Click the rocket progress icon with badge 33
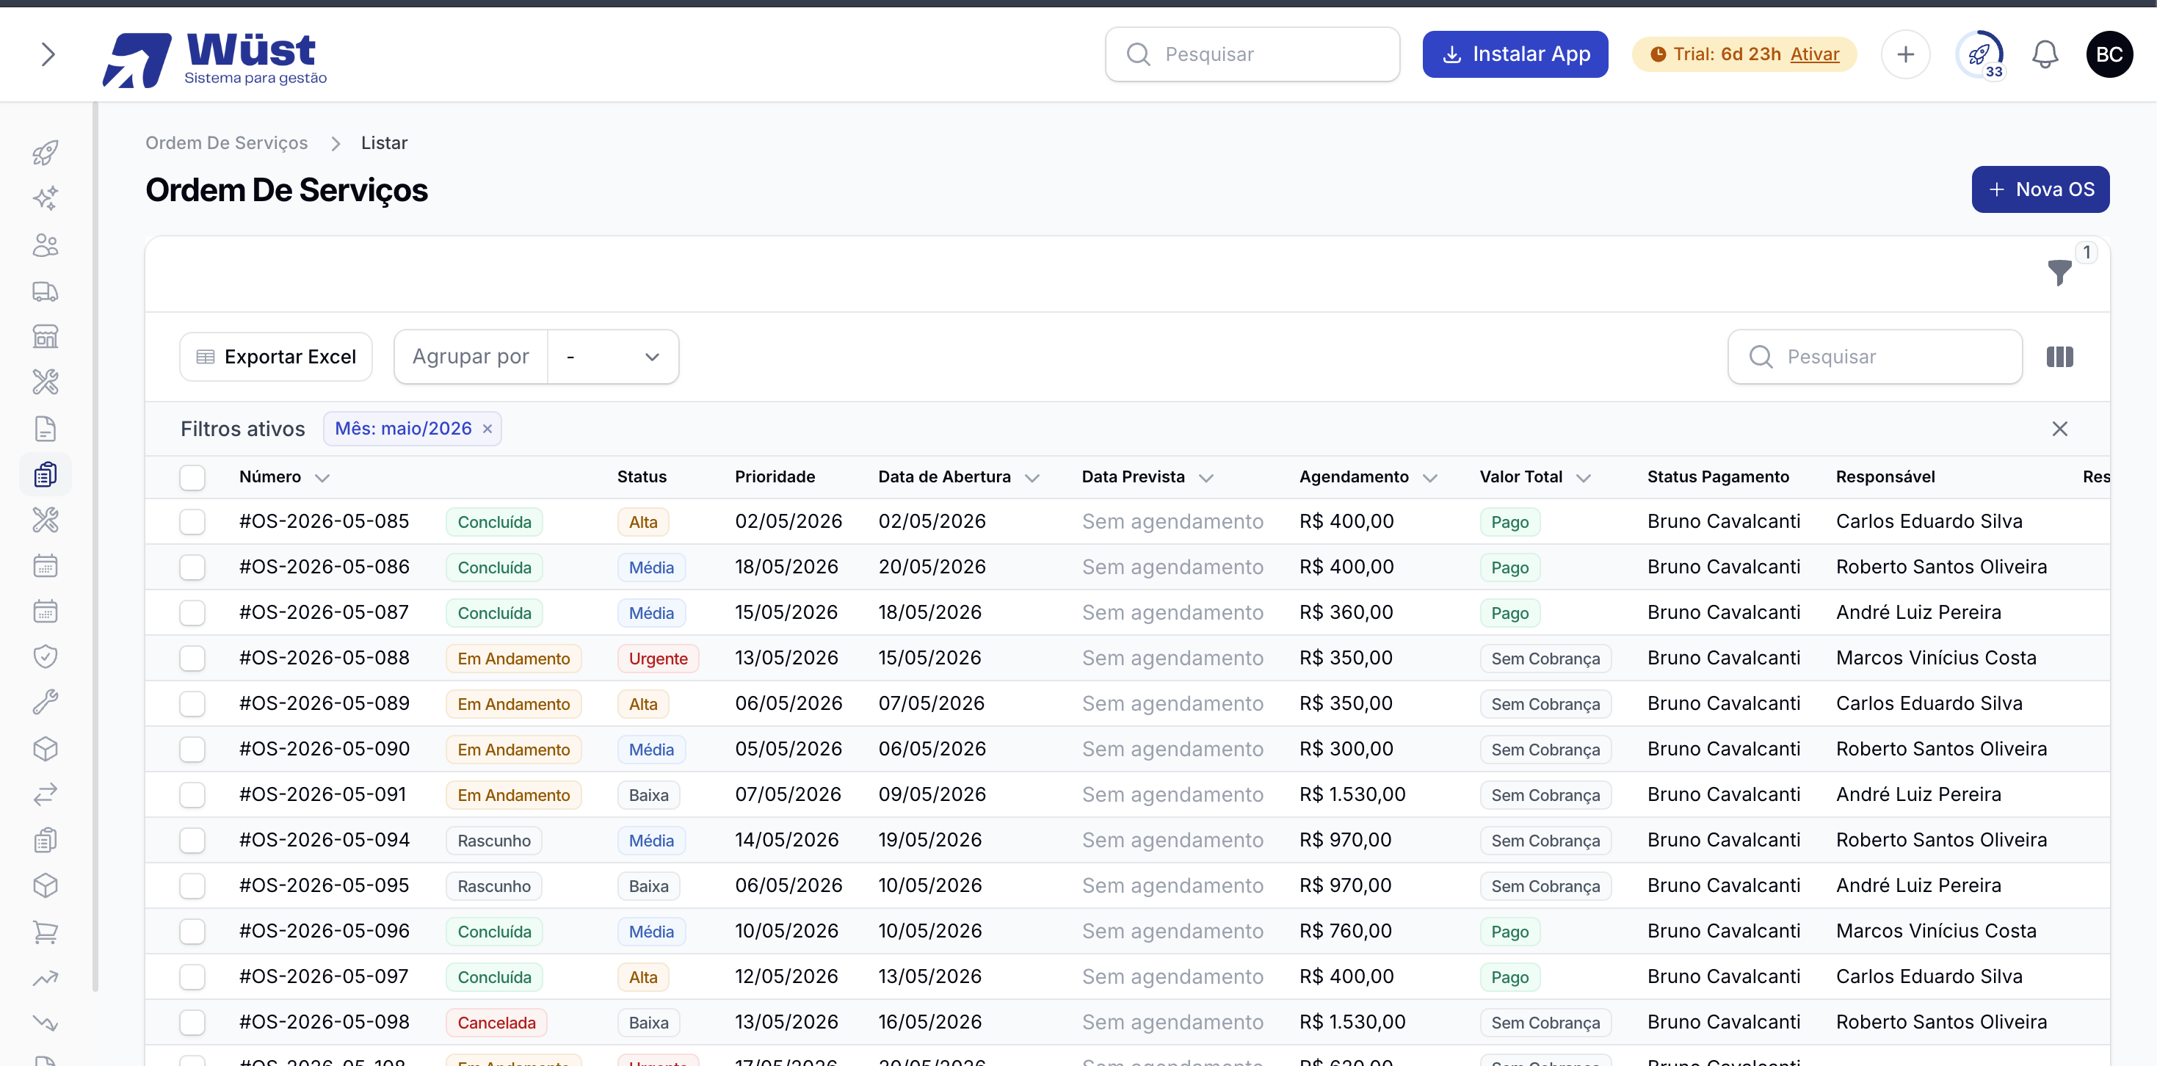Image resolution: width=2157 pixels, height=1066 pixels. pyautogui.click(x=1979, y=54)
